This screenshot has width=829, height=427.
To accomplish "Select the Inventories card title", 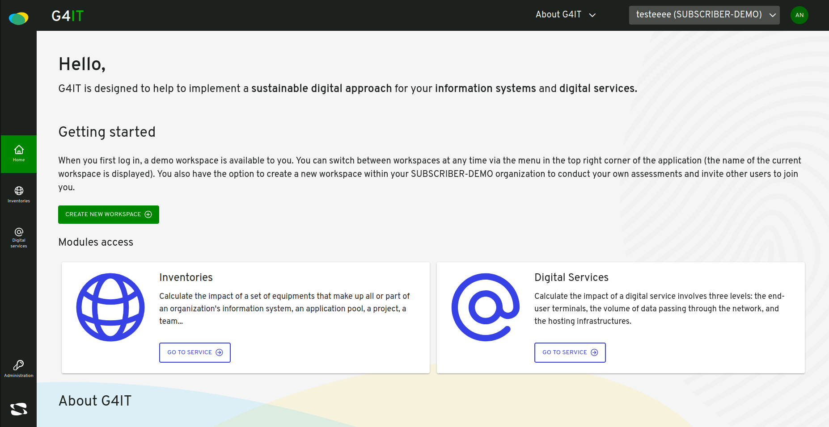I will coord(186,277).
